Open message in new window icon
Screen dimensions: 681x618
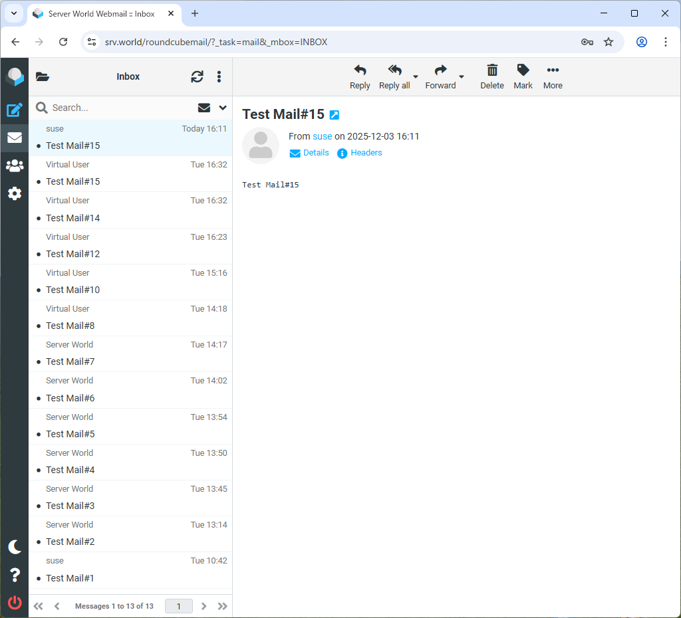pos(335,115)
